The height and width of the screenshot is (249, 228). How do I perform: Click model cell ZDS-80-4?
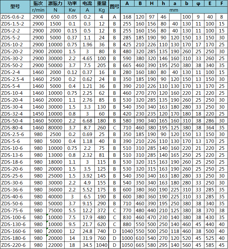pyautogui.click(x=15, y=128)
